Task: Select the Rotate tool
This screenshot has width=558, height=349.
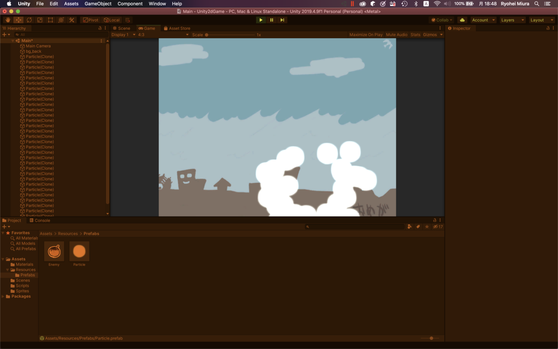Action: tap(29, 20)
